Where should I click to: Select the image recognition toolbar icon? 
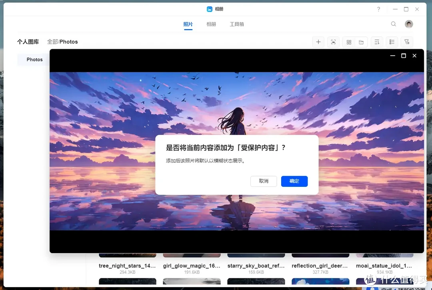coord(333,42)
